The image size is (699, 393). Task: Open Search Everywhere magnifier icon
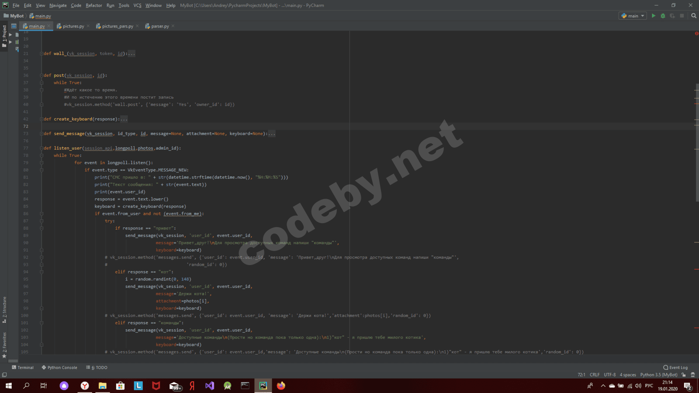pos(693,16)
